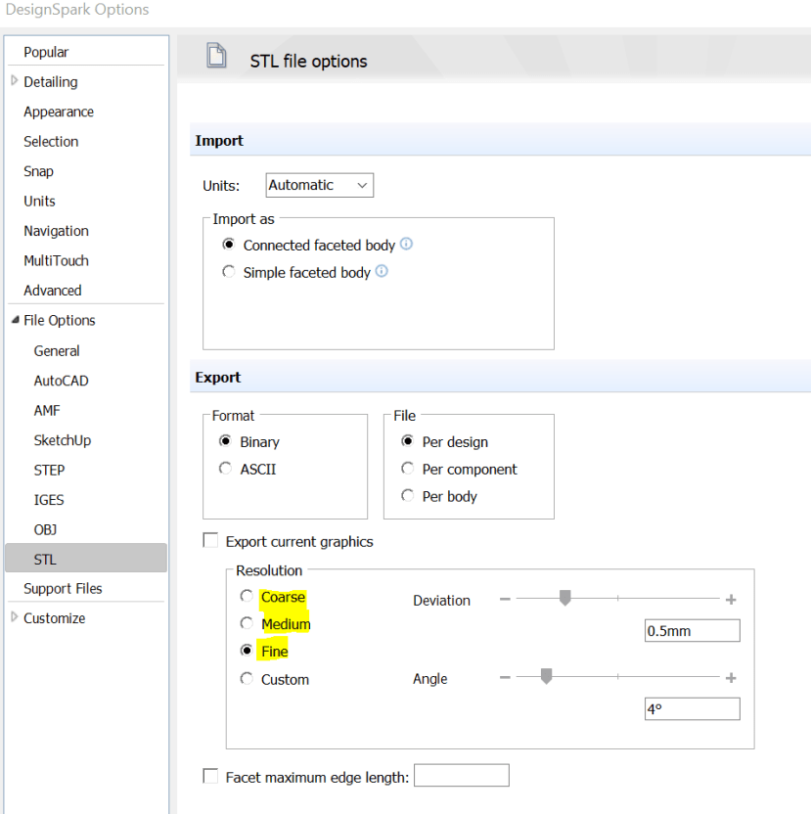Click the Angle slider plus icon

pyautogui.click(x=731, y=678)
